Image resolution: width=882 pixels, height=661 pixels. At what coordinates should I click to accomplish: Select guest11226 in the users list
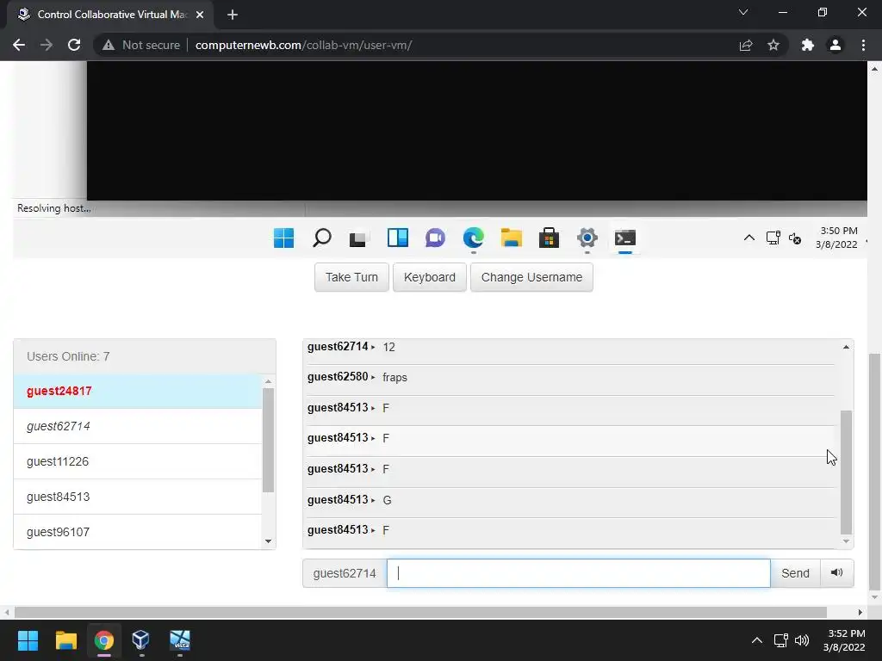pyautogui.click(x=138, y=461)
